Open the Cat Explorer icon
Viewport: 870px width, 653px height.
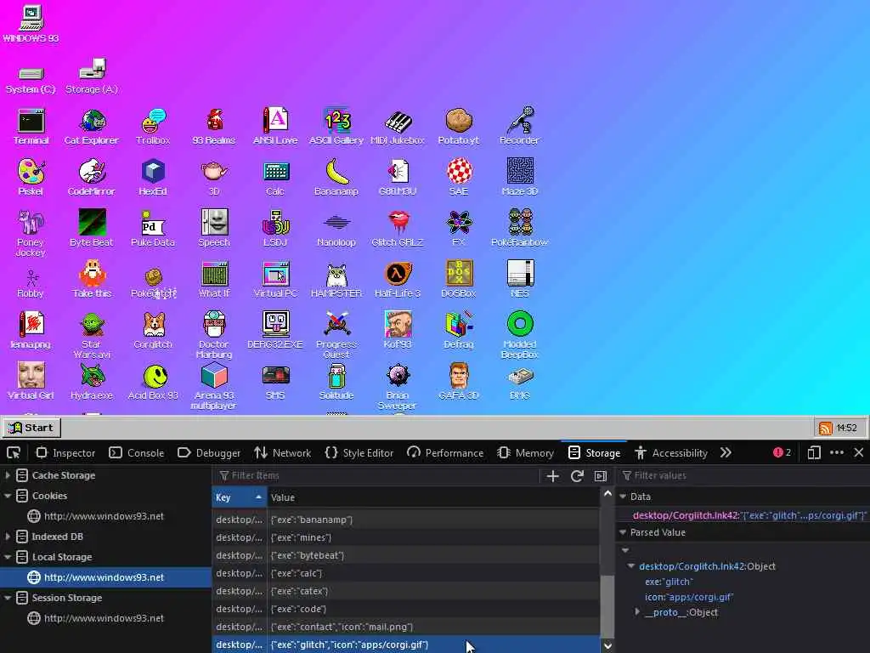92,128
